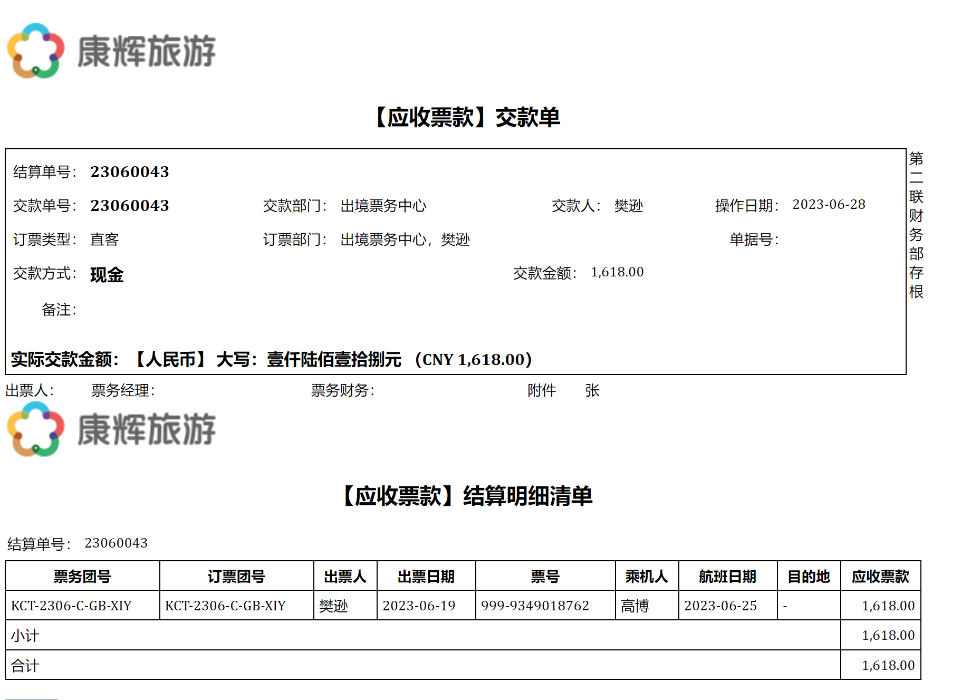The width and height of the screenshot is (971, 700).
Task: Click the 单据号 label
Action: pyautogui.click(x=754, y=239)
